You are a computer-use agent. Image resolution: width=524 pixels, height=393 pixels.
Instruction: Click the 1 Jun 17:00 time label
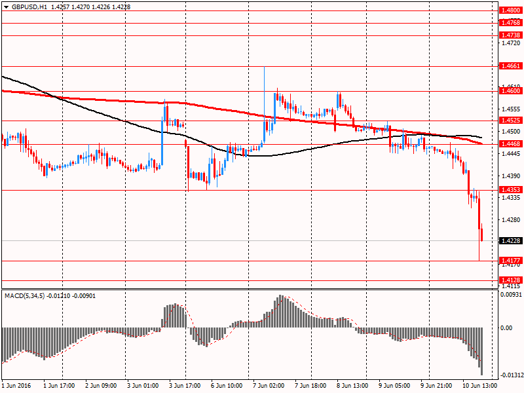(x=59, y=386)
